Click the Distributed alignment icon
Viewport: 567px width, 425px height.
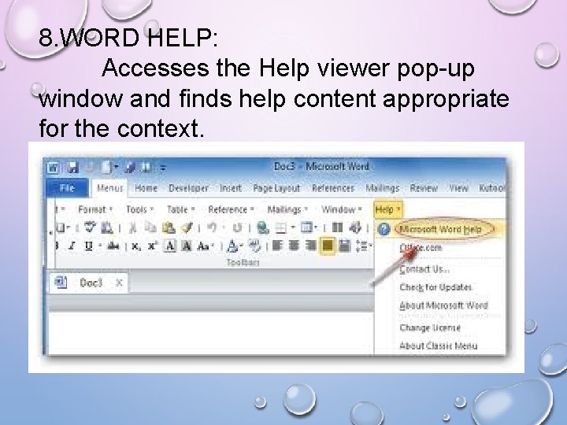[344, 246]
